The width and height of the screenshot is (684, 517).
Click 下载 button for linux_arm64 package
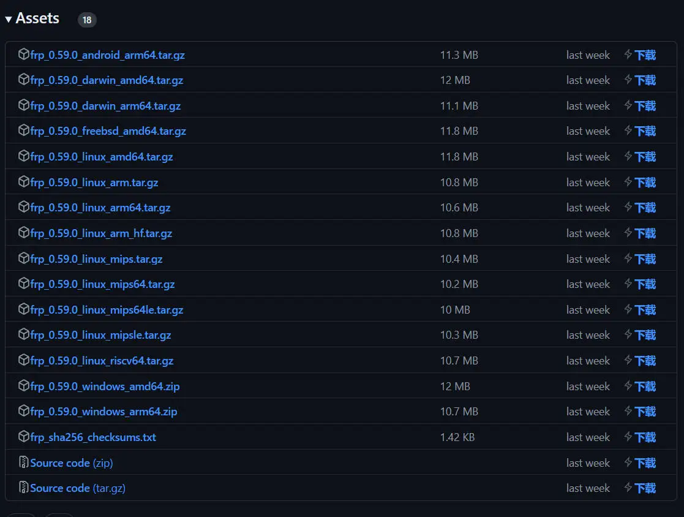(645, 208)
